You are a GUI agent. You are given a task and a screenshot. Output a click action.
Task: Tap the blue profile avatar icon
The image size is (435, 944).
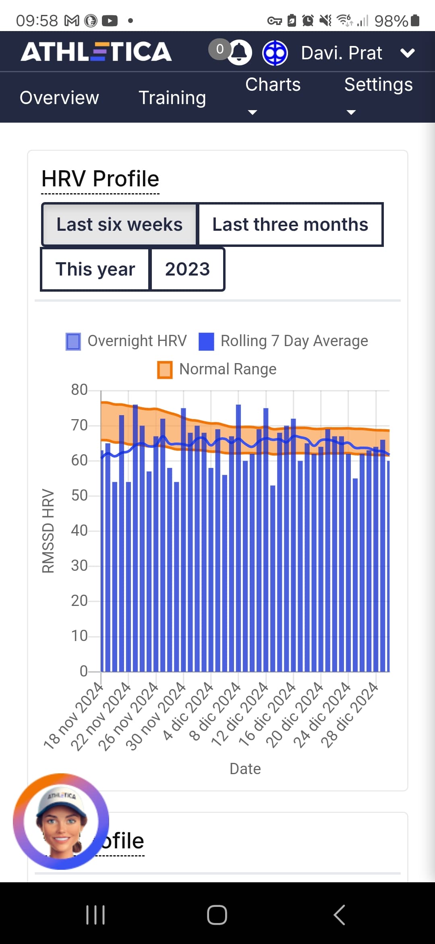click(275, 53)
